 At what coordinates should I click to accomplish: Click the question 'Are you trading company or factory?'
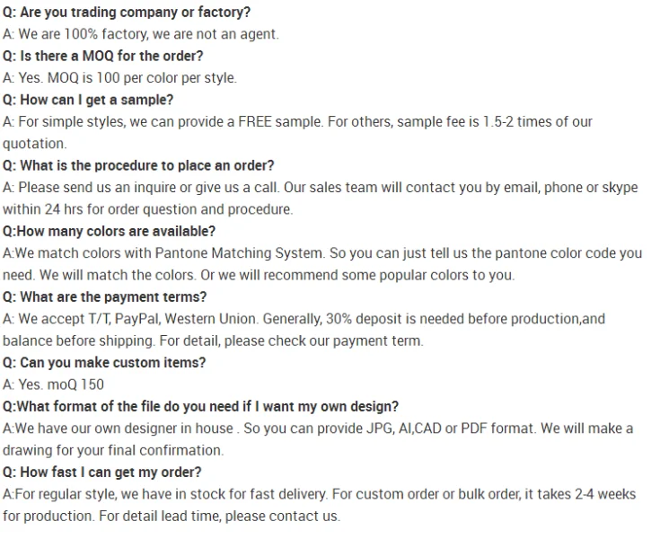(127, 13)
